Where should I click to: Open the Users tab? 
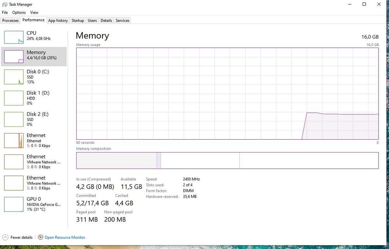(x=92, y=21)
